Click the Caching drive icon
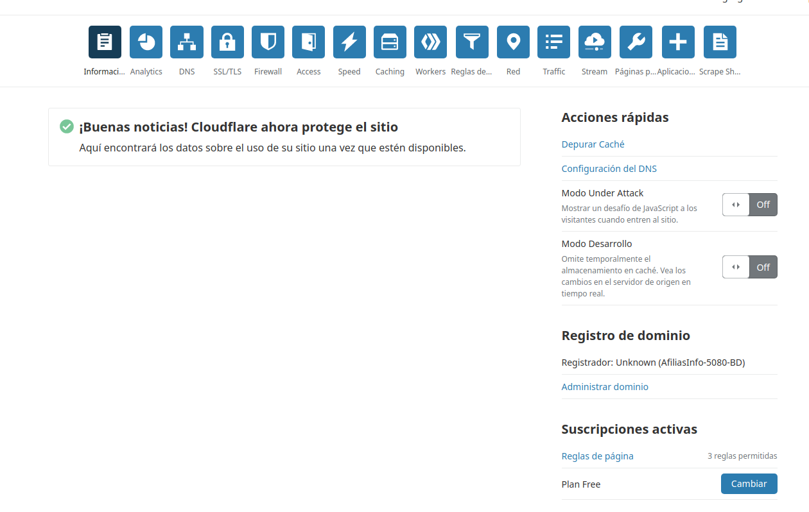This screenshot has height=512, width=809. click(x=390, y=42)
